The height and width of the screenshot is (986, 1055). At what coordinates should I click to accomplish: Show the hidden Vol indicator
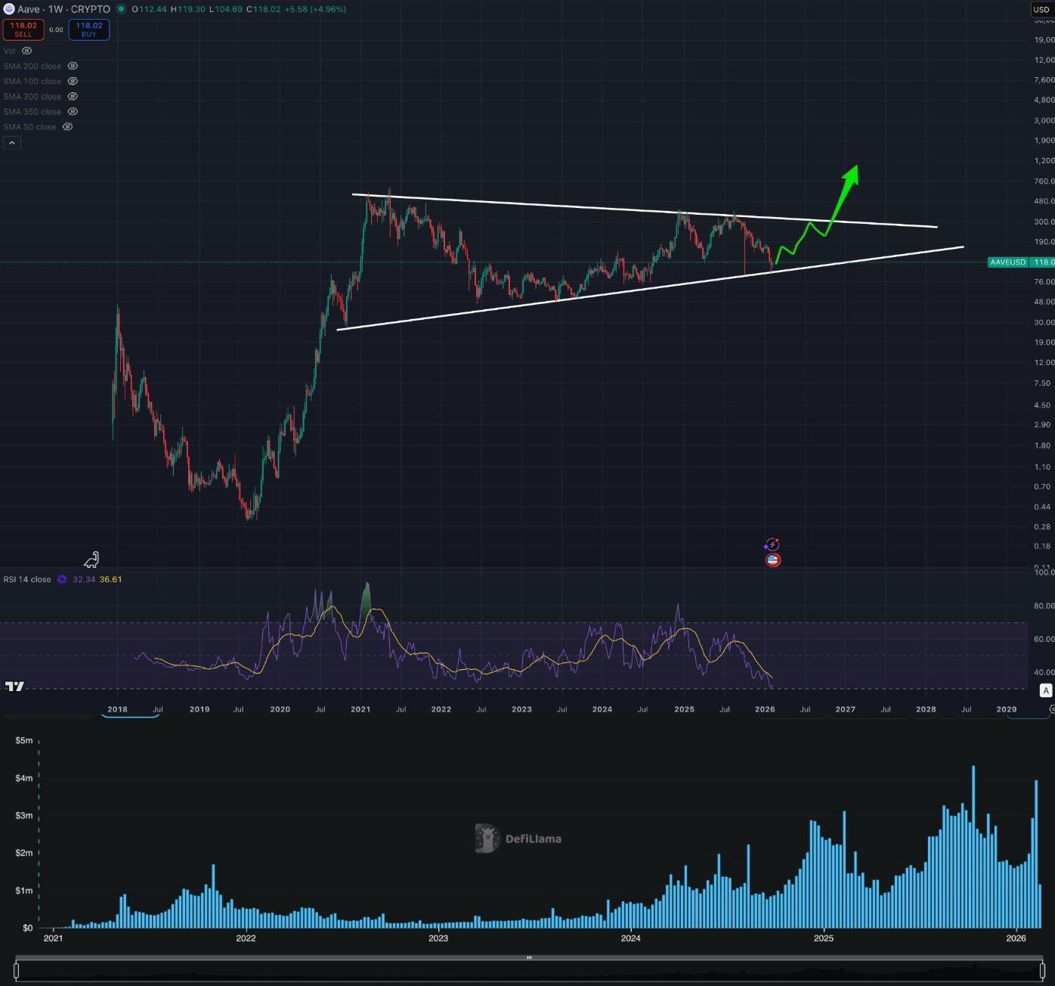(x=27, y=51)
